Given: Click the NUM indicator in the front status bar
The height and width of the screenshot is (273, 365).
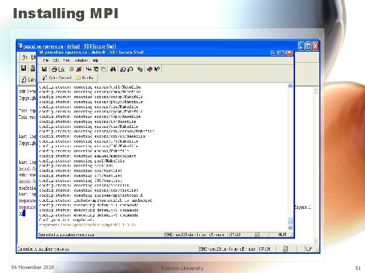Looking at the screenshot, I should tap(282, 235).
